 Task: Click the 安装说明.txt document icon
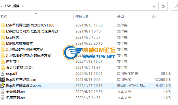[x=3, y=92]
